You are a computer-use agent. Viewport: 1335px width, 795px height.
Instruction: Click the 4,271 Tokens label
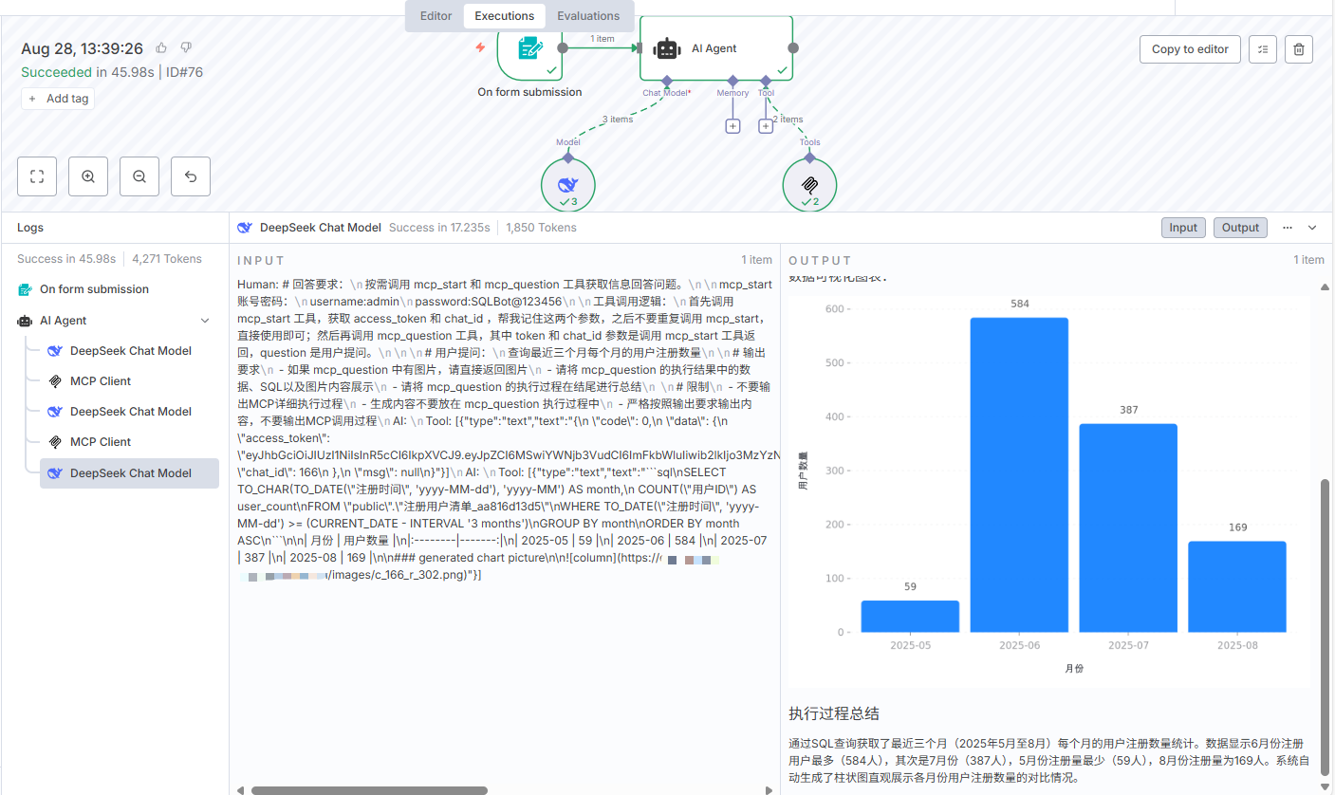pyautogui.click(x=167, y=258)
